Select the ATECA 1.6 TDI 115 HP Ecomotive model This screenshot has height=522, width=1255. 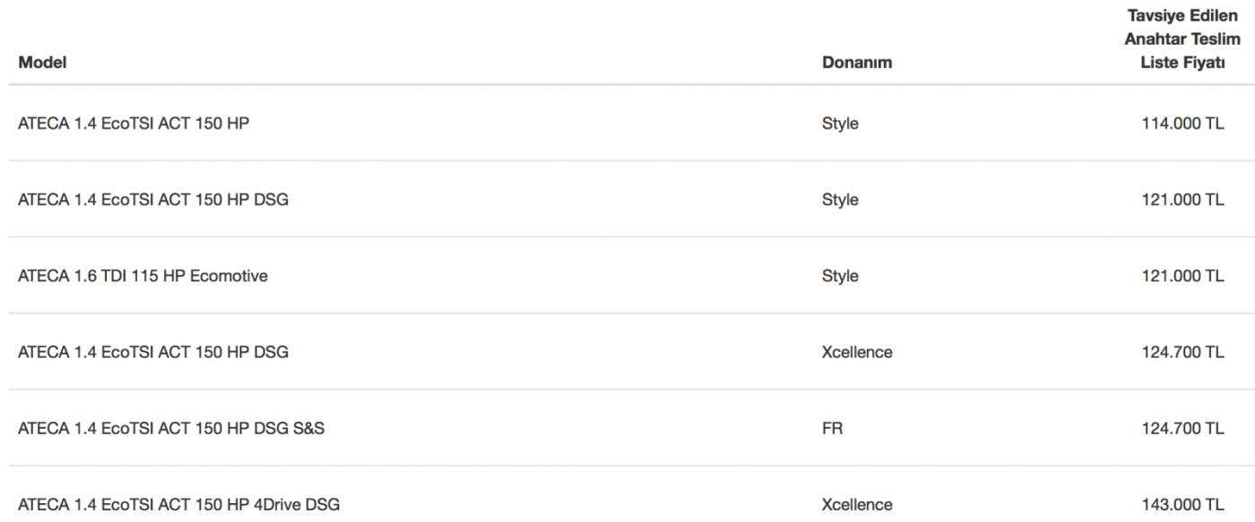[143, 276]
